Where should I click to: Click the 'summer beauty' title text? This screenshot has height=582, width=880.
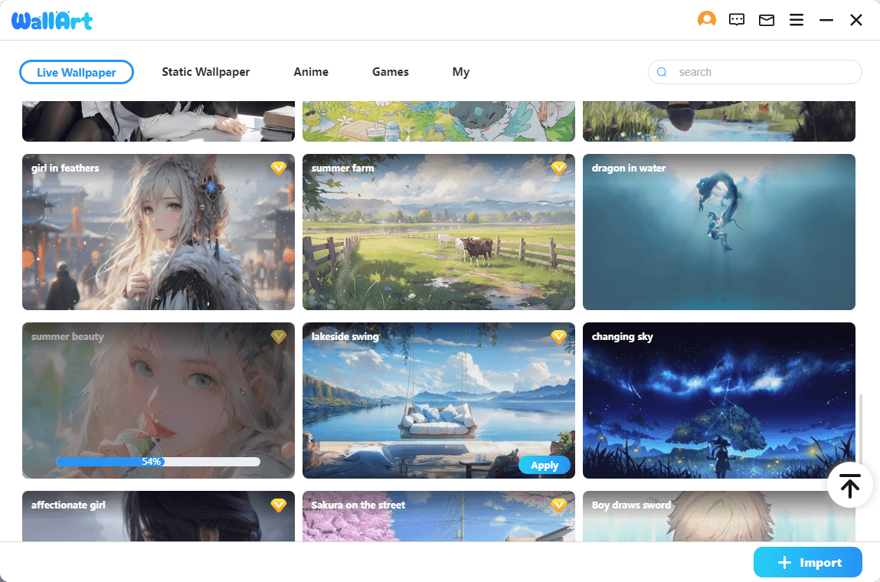67,337
